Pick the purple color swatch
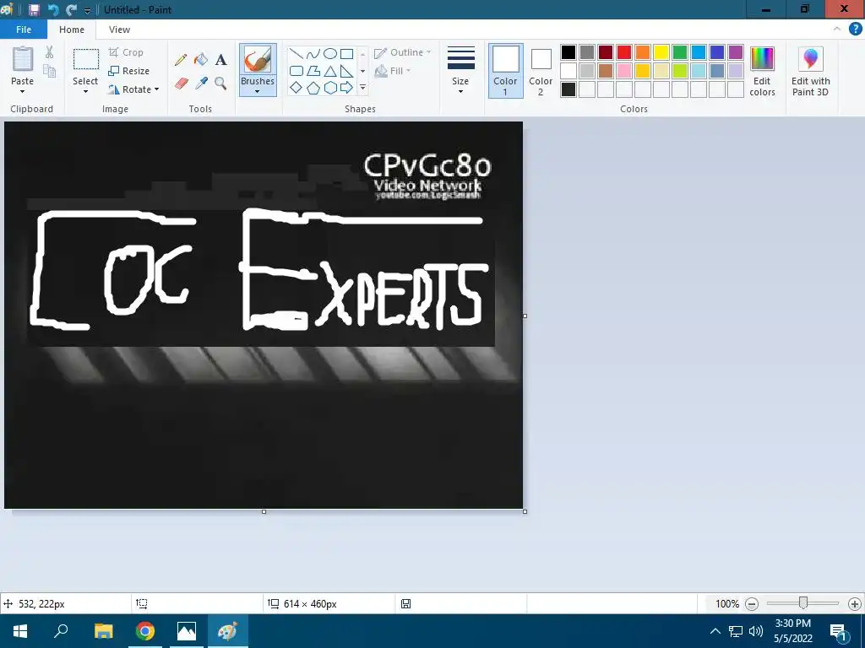Image resolution: width=865 pixels, height=648 pixels. (736, 52)
